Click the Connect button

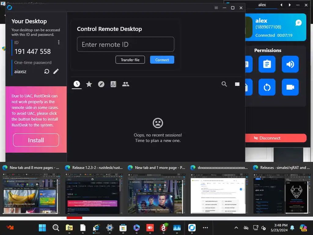[x=162, y=60]
